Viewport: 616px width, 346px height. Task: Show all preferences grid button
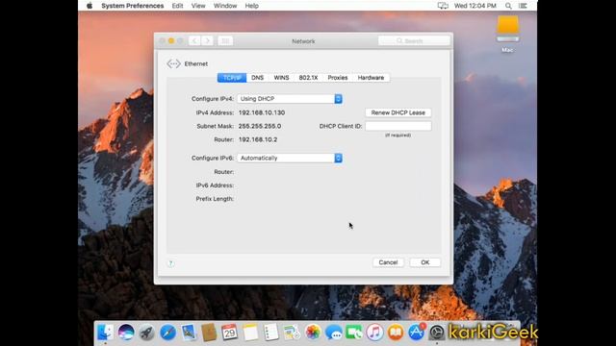(x=225, y=40)
